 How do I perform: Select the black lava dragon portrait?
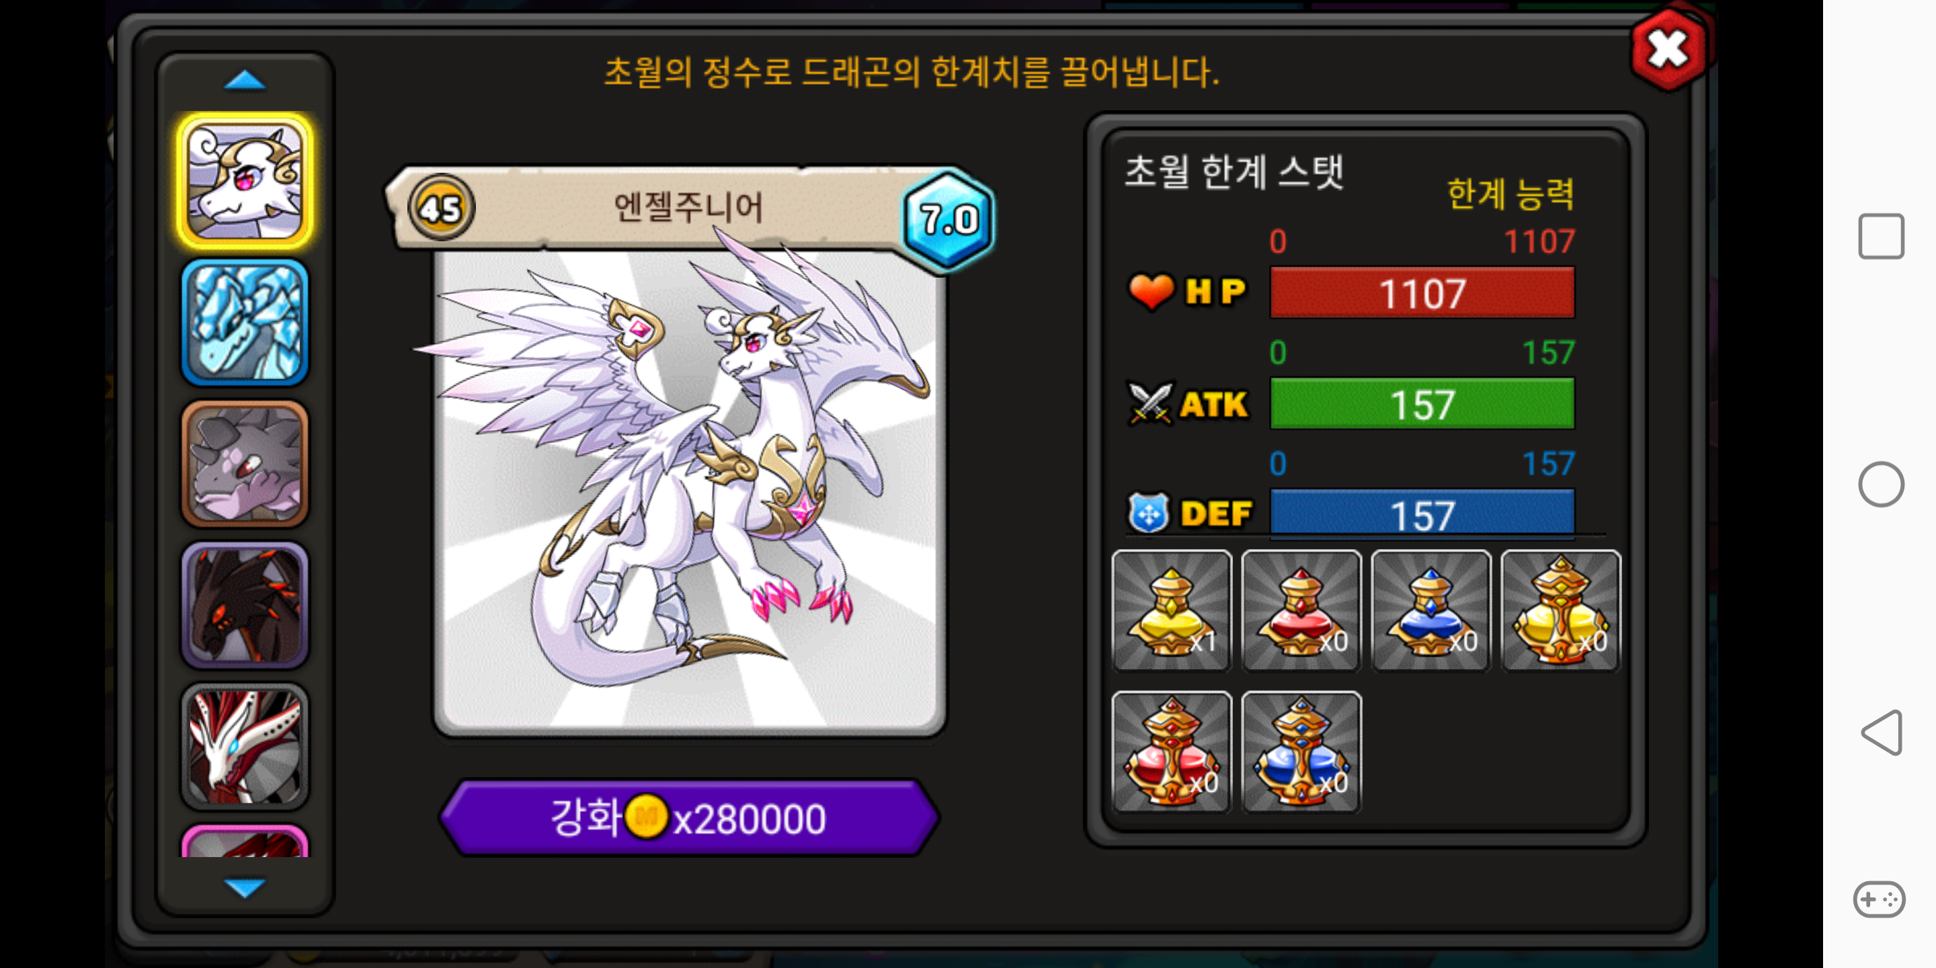pyautogui.click(x=244, y=605)
